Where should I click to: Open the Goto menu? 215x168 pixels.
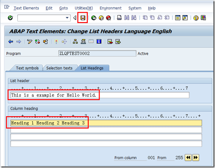coord(64,8)
